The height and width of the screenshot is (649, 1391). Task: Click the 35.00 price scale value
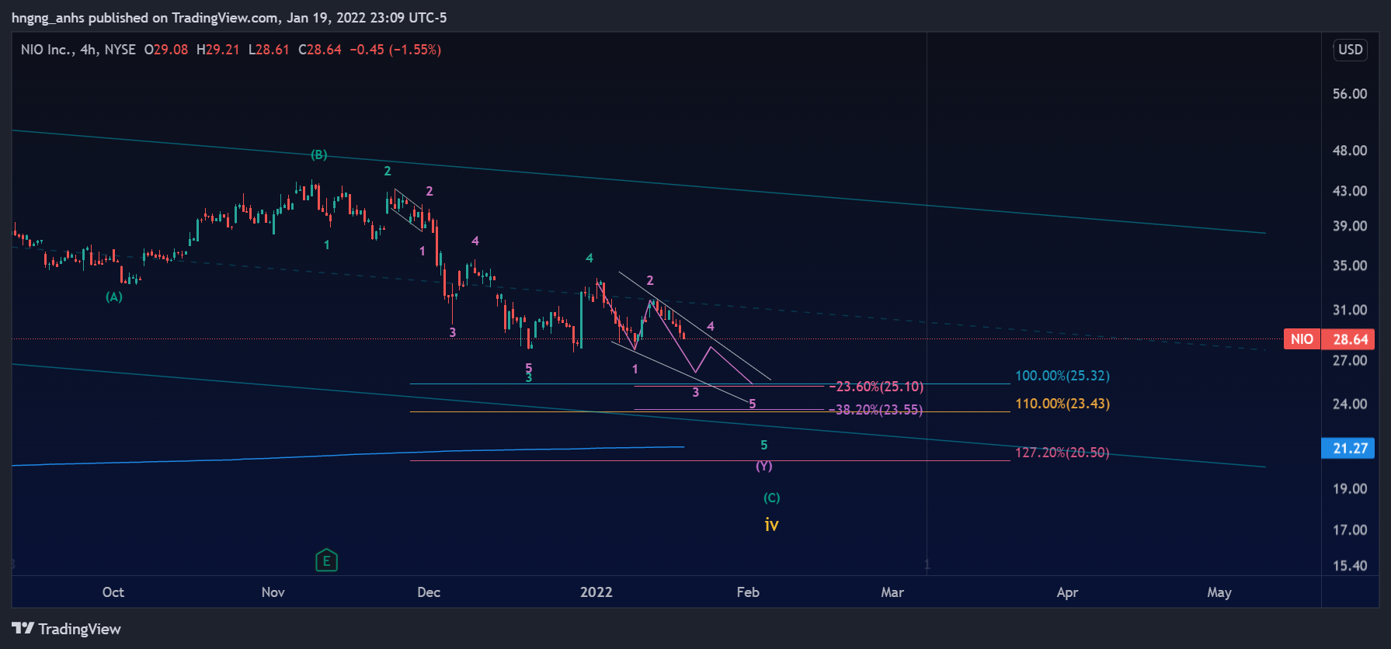click(1350, 265)
